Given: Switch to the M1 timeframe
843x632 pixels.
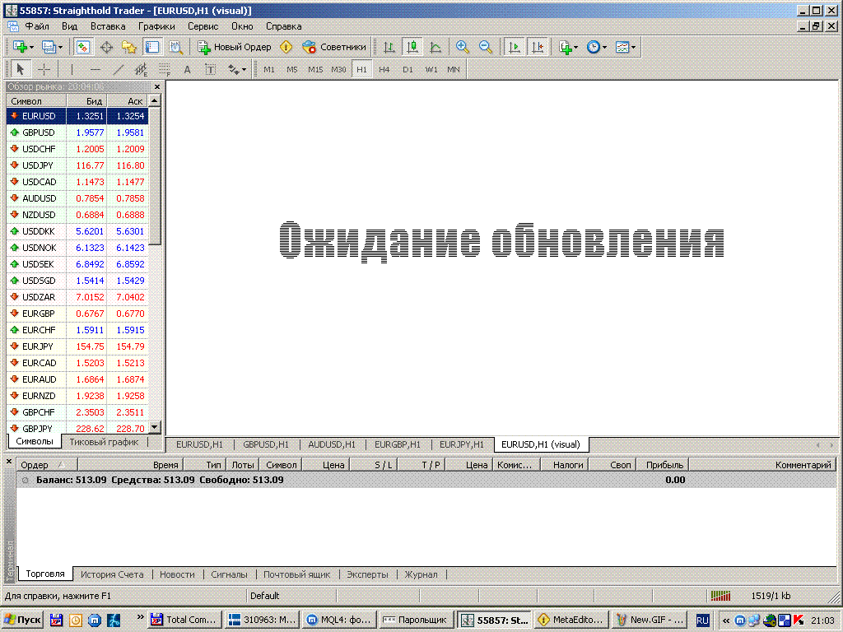Looking at the screenshot, I should 269,69.
